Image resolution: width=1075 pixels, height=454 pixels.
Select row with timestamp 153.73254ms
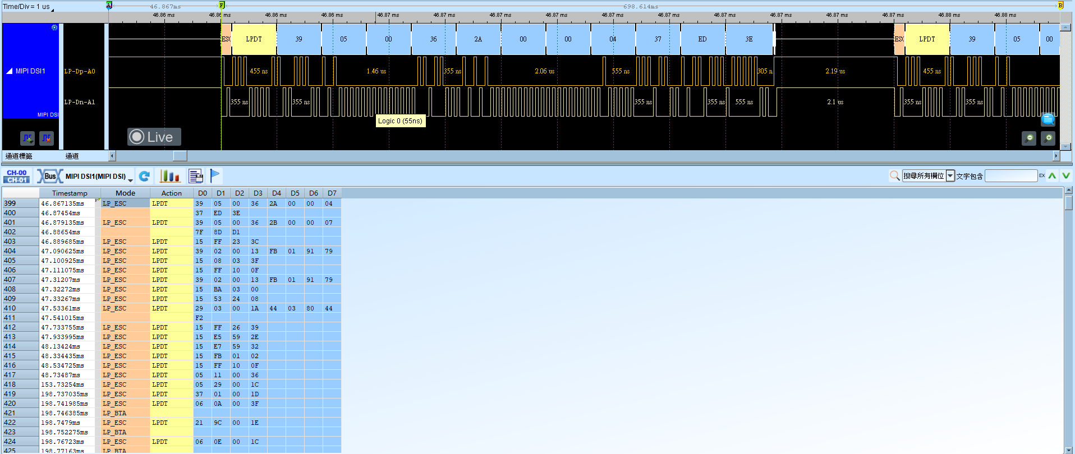click(x=172, y=384)
